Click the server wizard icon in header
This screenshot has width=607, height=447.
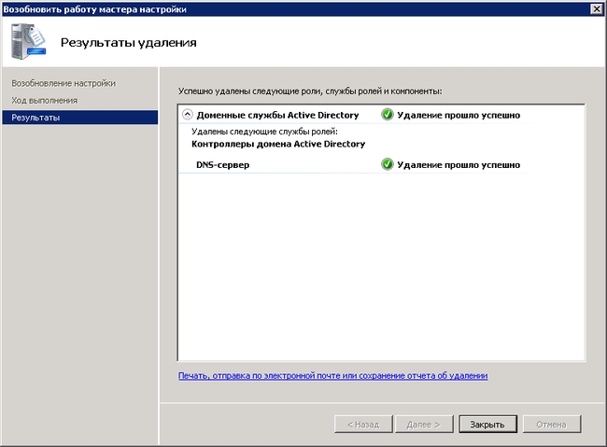pos(28,41)
